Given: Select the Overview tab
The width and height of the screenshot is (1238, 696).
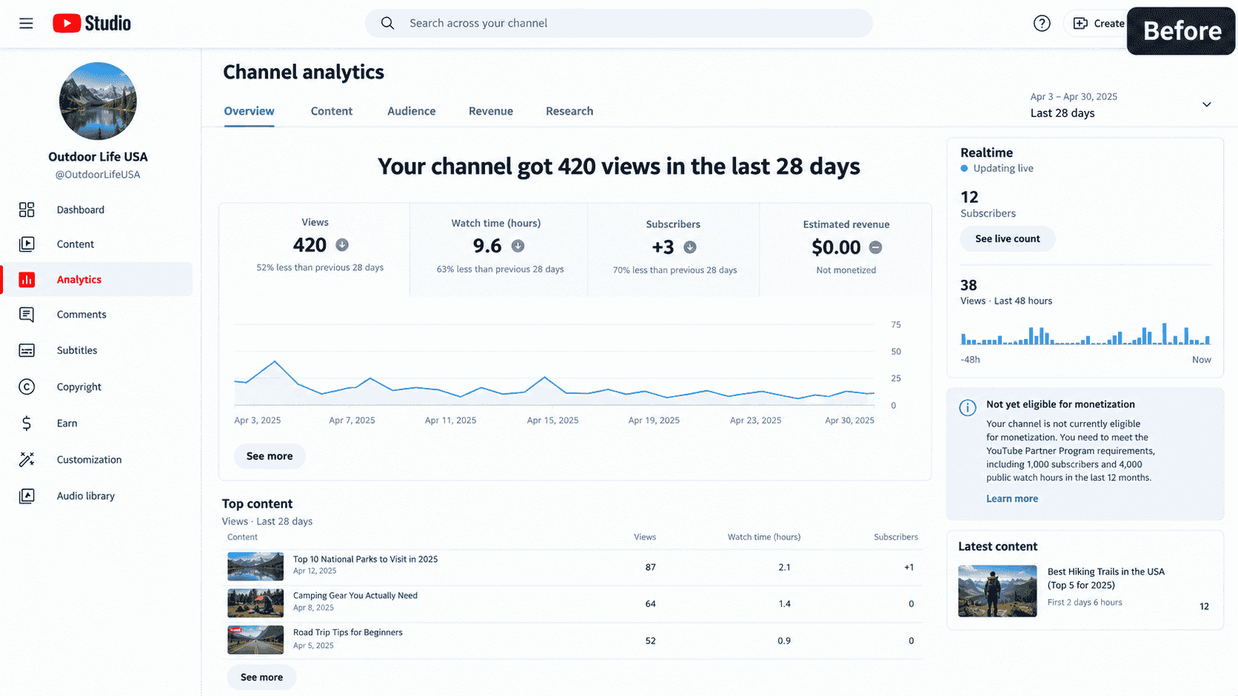Looking at the screenshot, I should [x=249, y=111].
